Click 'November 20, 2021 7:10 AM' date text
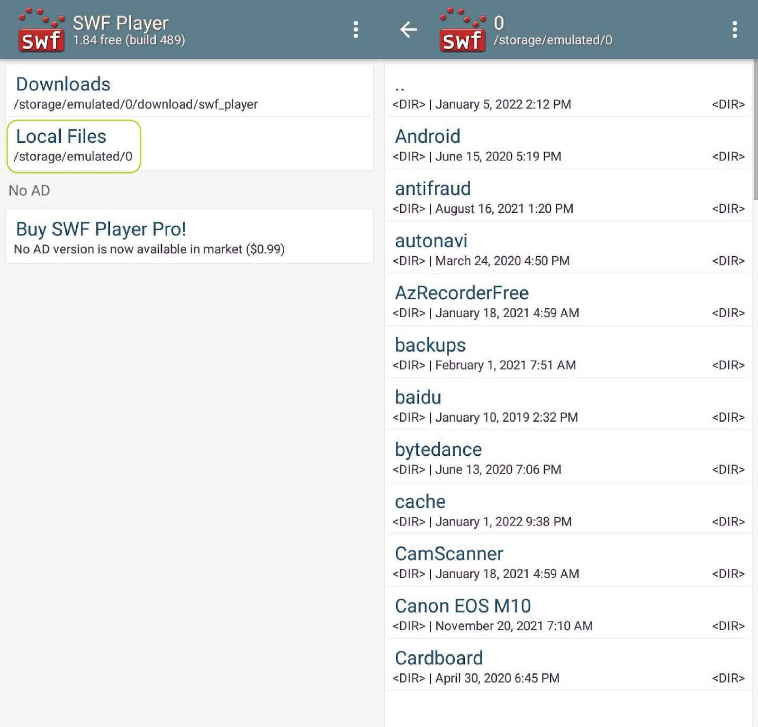Image resolution: width=758 pixels, height=727 pixels. (514, 626)
